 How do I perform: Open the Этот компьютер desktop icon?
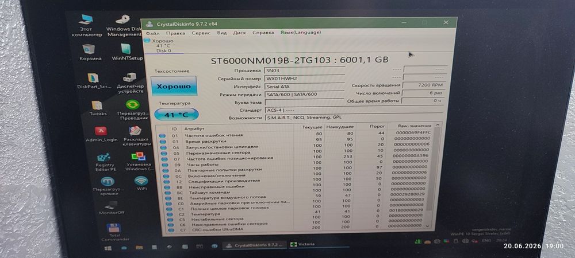[87, 25]
